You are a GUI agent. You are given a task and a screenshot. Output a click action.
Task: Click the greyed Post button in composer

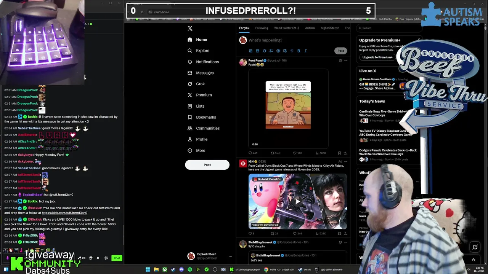point(340,51)
